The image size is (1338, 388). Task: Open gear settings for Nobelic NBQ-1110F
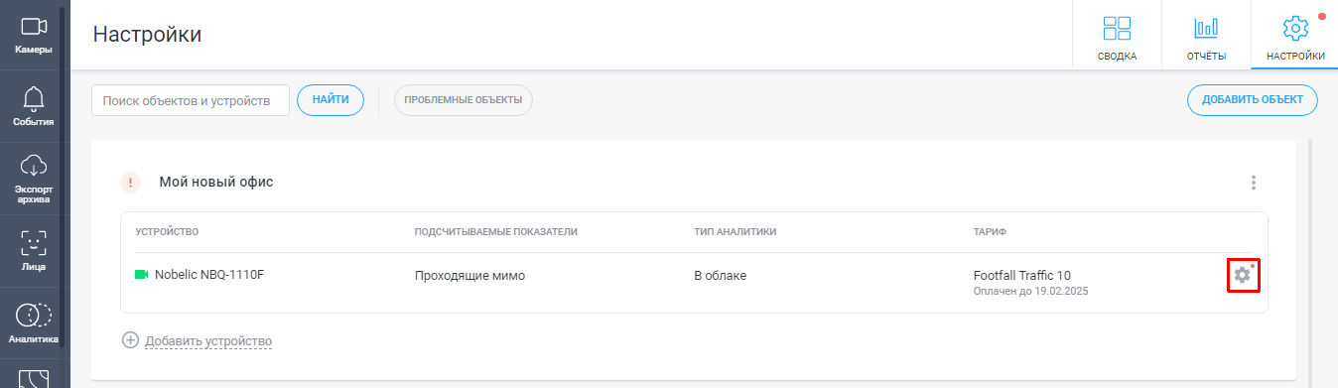pos(1242,275)
